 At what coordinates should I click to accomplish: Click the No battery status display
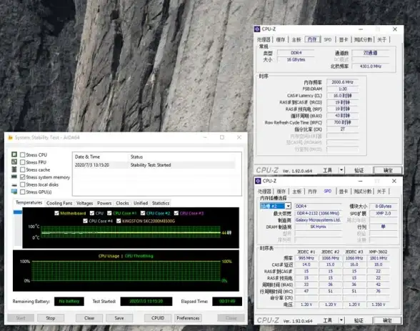(69, 301)
